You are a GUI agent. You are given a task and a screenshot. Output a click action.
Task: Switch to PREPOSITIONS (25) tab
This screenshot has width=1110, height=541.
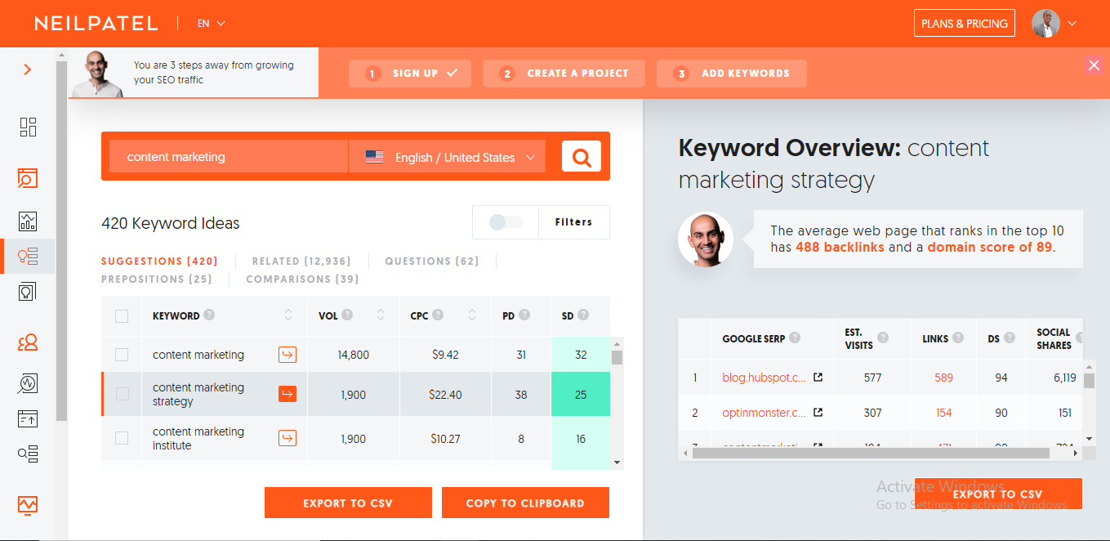(x=157, y=279)
